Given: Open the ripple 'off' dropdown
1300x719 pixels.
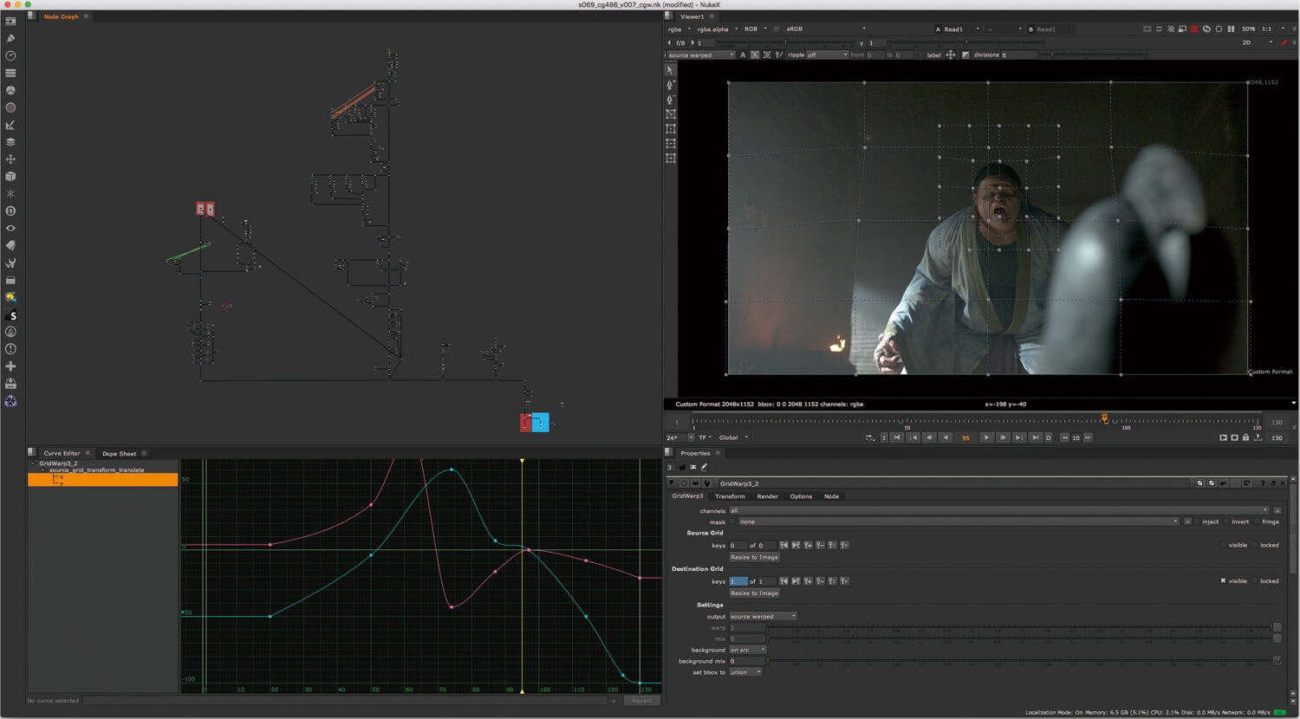Looking at the screenshot, I should 827,55.
